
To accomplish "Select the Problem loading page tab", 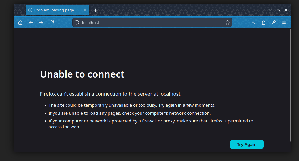I will coord(54,10).
